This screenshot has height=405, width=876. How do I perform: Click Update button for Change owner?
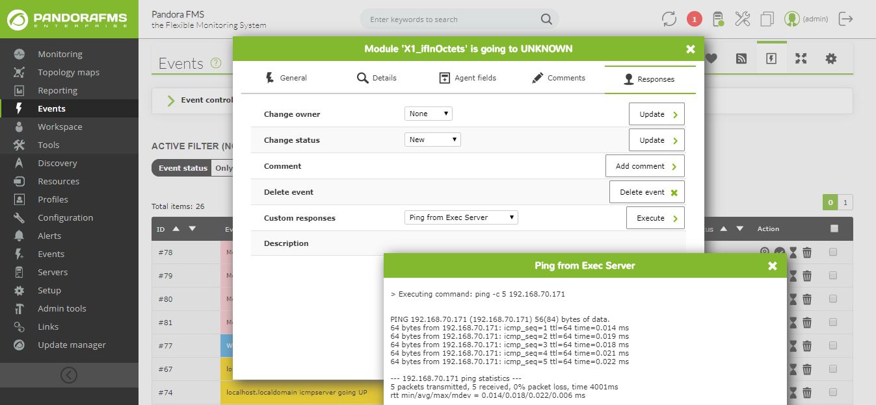pos(656,114)
